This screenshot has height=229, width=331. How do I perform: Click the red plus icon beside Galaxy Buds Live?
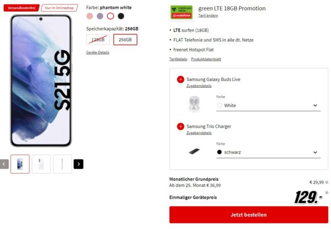pyautogui.click(x=180, y=79)
